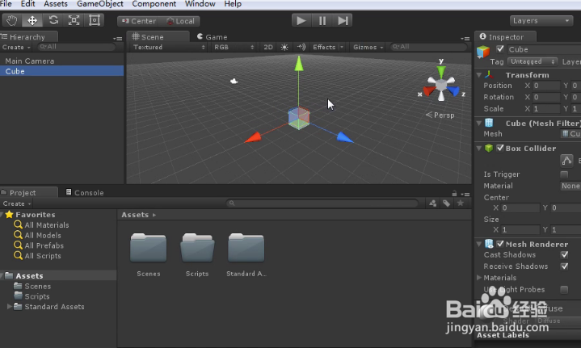Toggle Cast Shadows checkbox
Screen dimensions: 581x348
(x=564, y=254)
